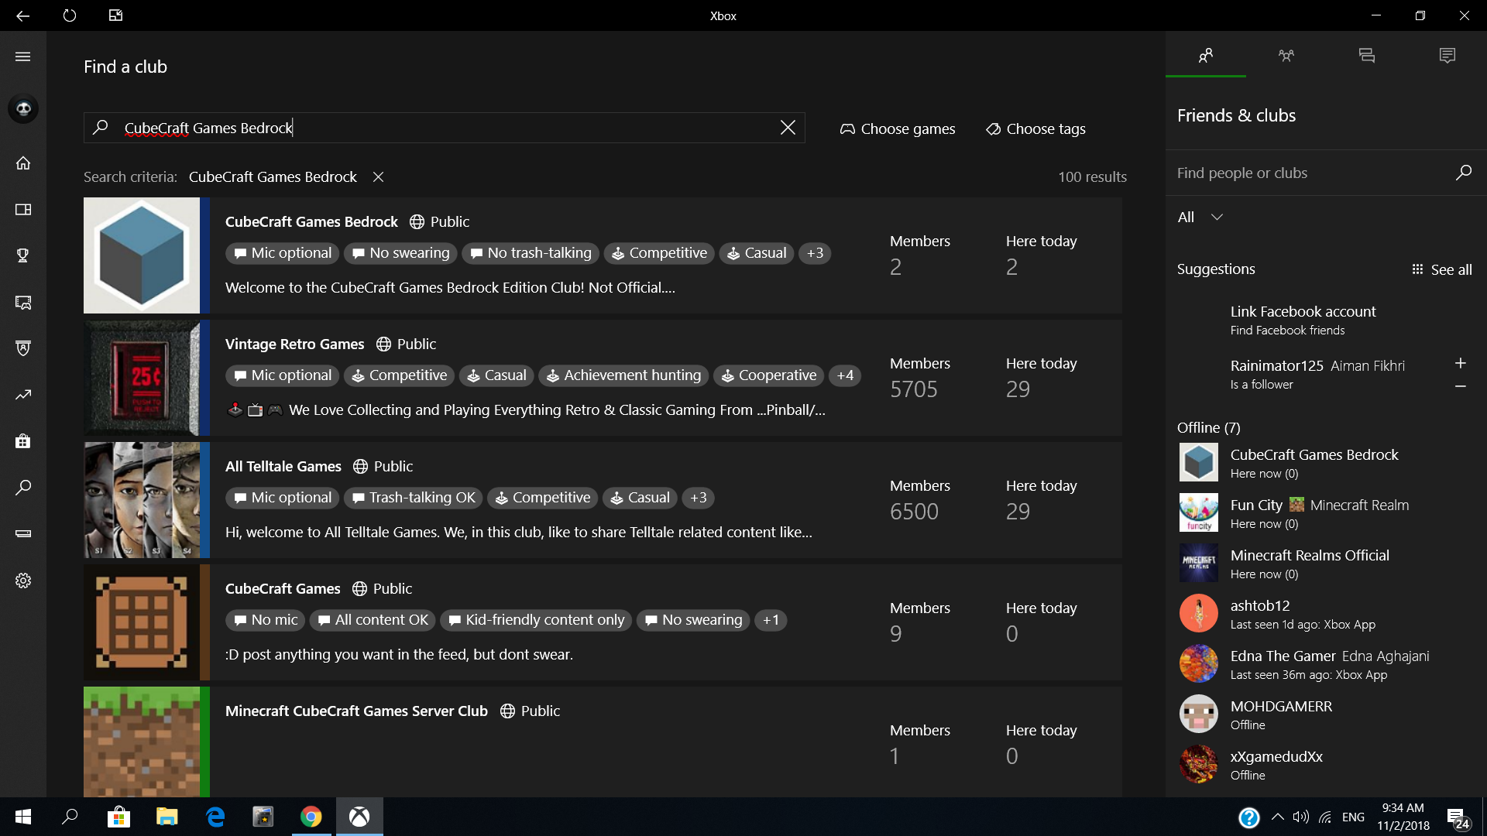The width and height of the screenshot is (1487, 836).
Task: Dismiss Rainimator125 suggestion with minus
Action: click(x=1460, y=386)
